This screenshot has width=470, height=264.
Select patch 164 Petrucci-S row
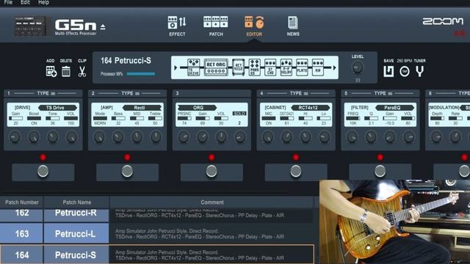point(156,254)
